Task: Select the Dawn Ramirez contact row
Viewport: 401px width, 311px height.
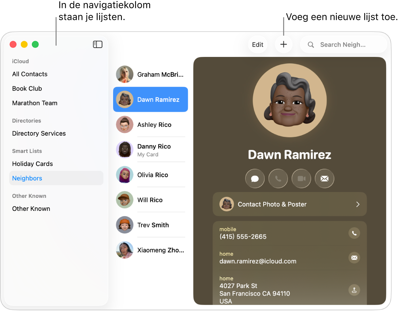Action: tap(150, 99)
